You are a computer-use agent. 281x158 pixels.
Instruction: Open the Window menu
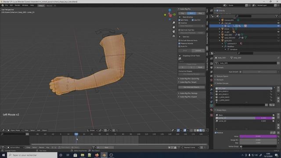click(x=25, y=5)
